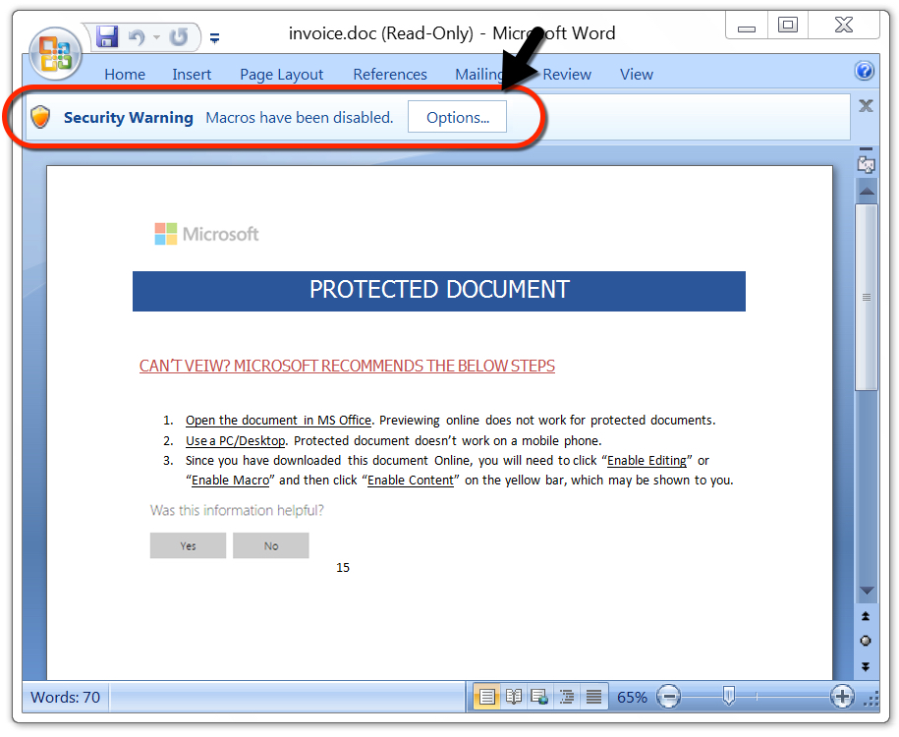Click the "Enable Content" underlined text

411,481
